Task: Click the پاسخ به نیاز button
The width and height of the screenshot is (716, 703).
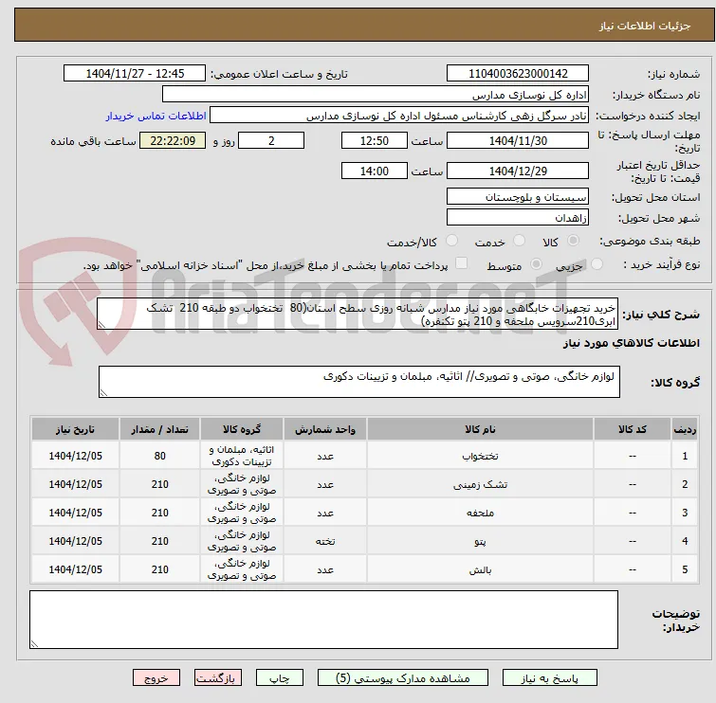Action: 550,678
